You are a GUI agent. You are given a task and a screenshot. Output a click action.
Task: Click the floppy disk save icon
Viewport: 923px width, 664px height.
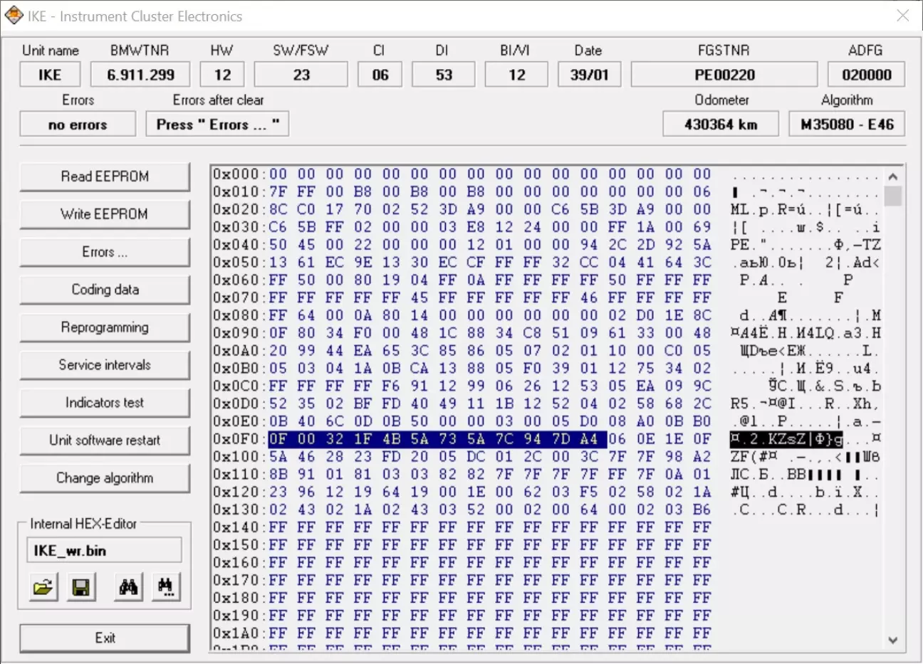pyautogui.click(x=81, y=588)
